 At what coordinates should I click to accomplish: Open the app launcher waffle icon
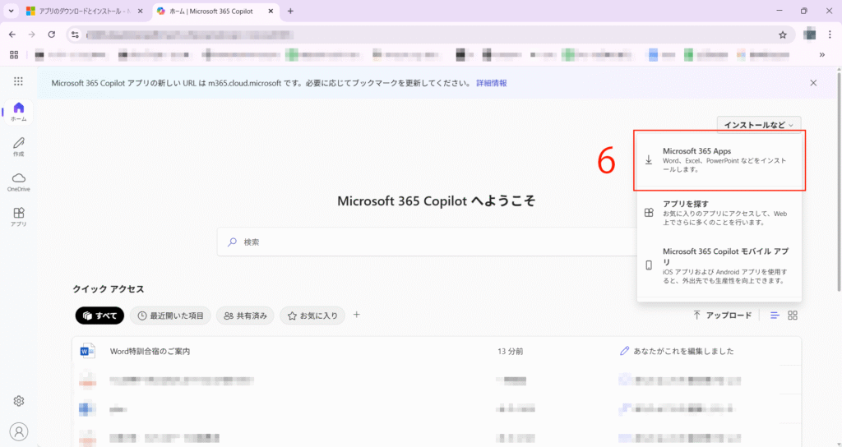pyautogui.click(x=18, y=81)
